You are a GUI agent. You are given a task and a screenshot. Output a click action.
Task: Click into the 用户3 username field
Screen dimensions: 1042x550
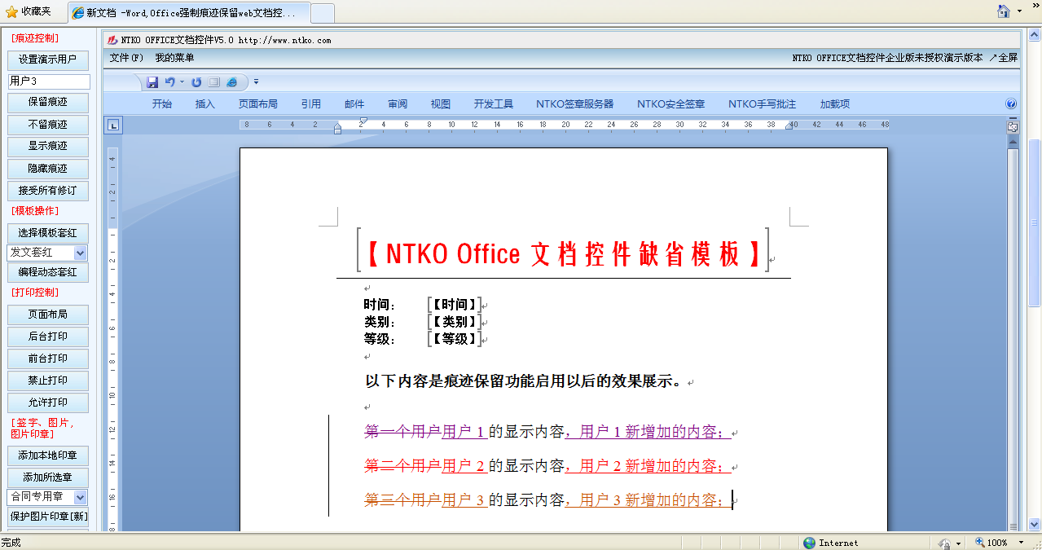49,81
